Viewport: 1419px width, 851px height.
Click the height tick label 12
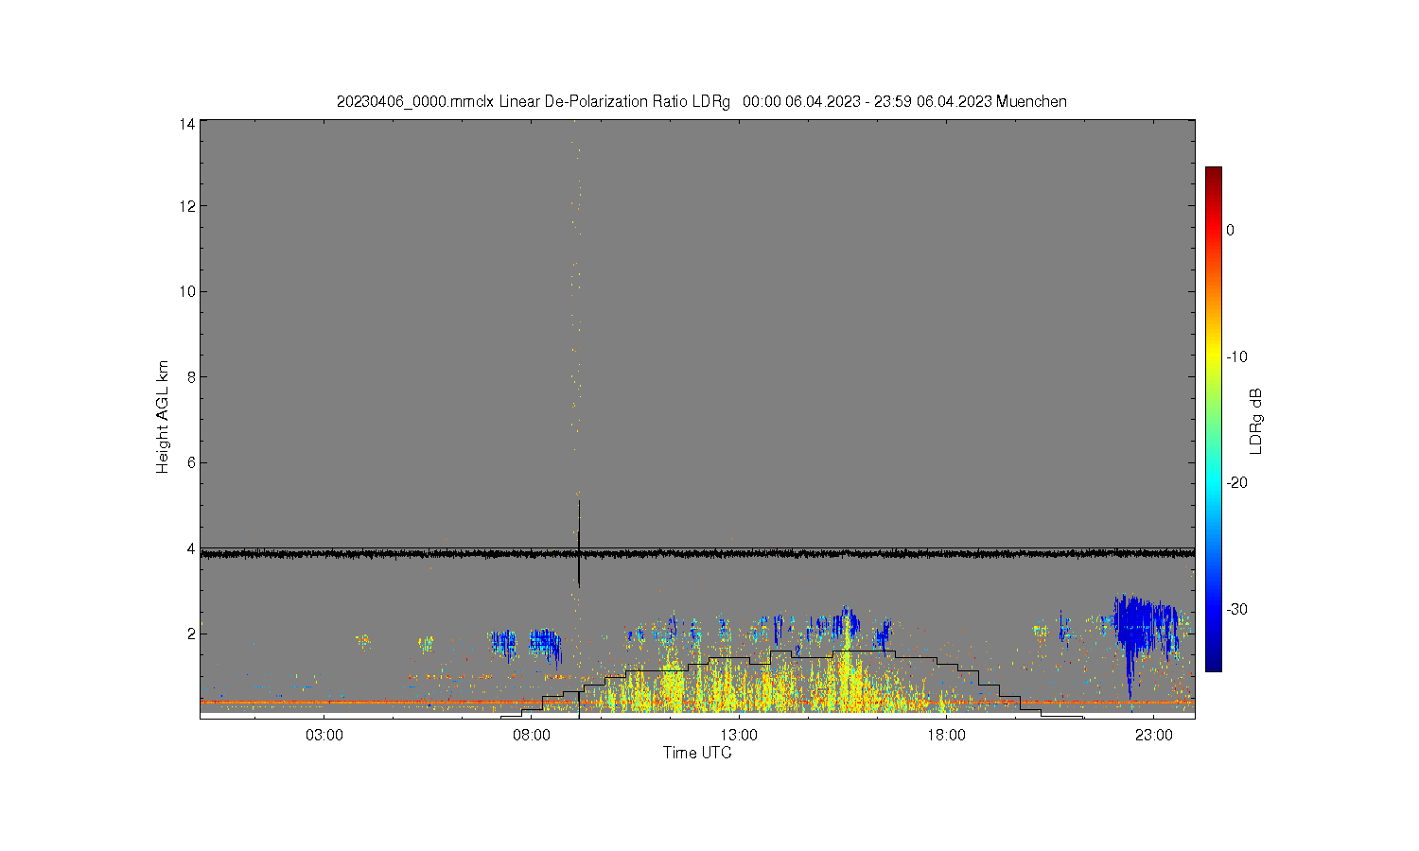coord(188,206)
